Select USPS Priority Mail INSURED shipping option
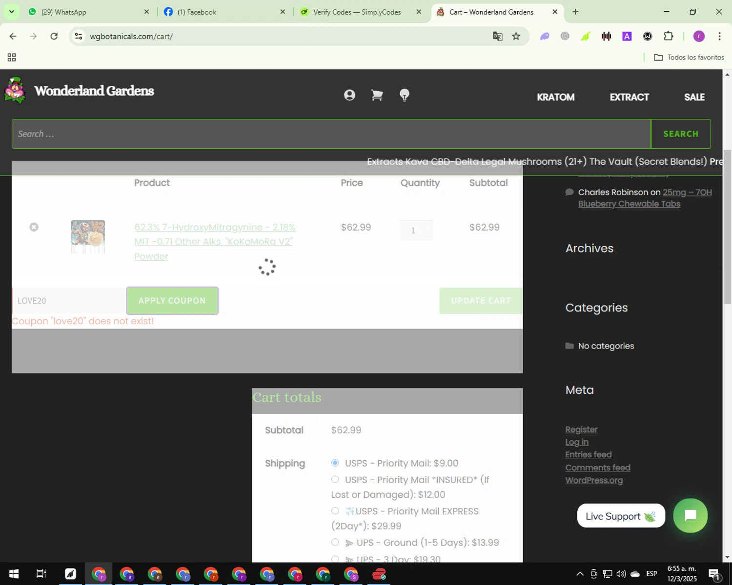The image size is (732, 585). pos(335,480)
